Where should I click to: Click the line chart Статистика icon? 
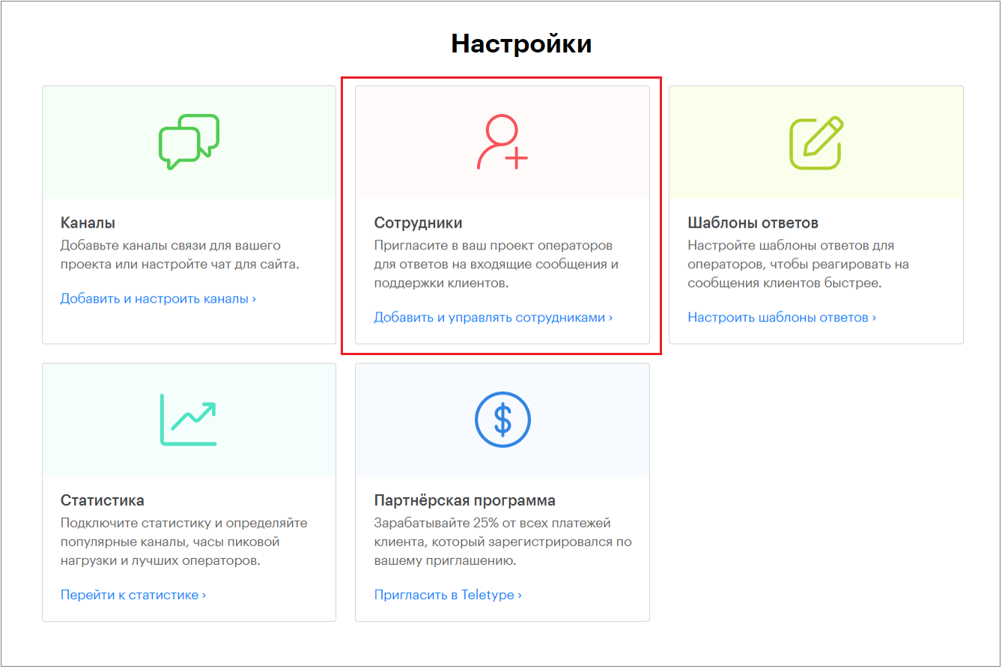pos(188,420)
